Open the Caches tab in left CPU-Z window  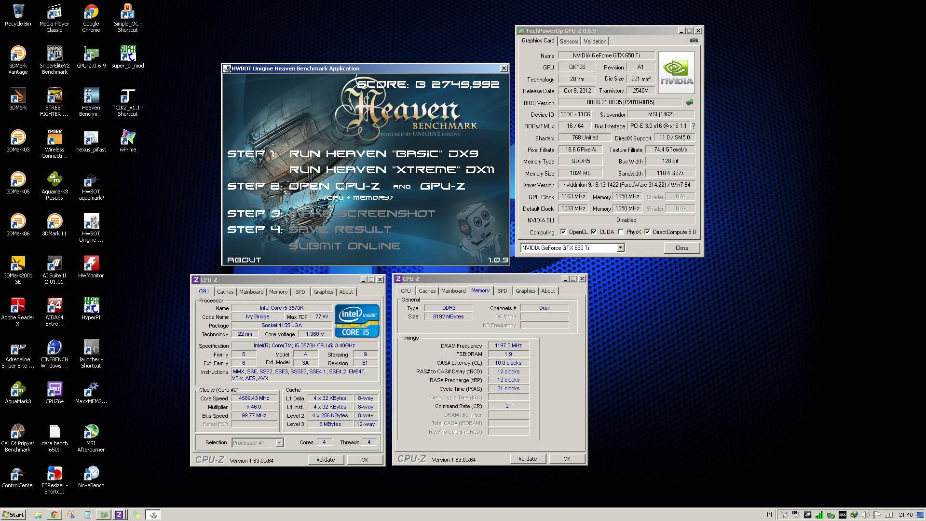pyautogui.click(x=225, y=292)
